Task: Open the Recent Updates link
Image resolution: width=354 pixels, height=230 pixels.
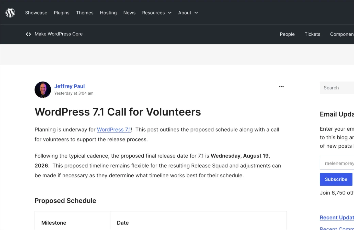Action: click(x=337, y=217)
